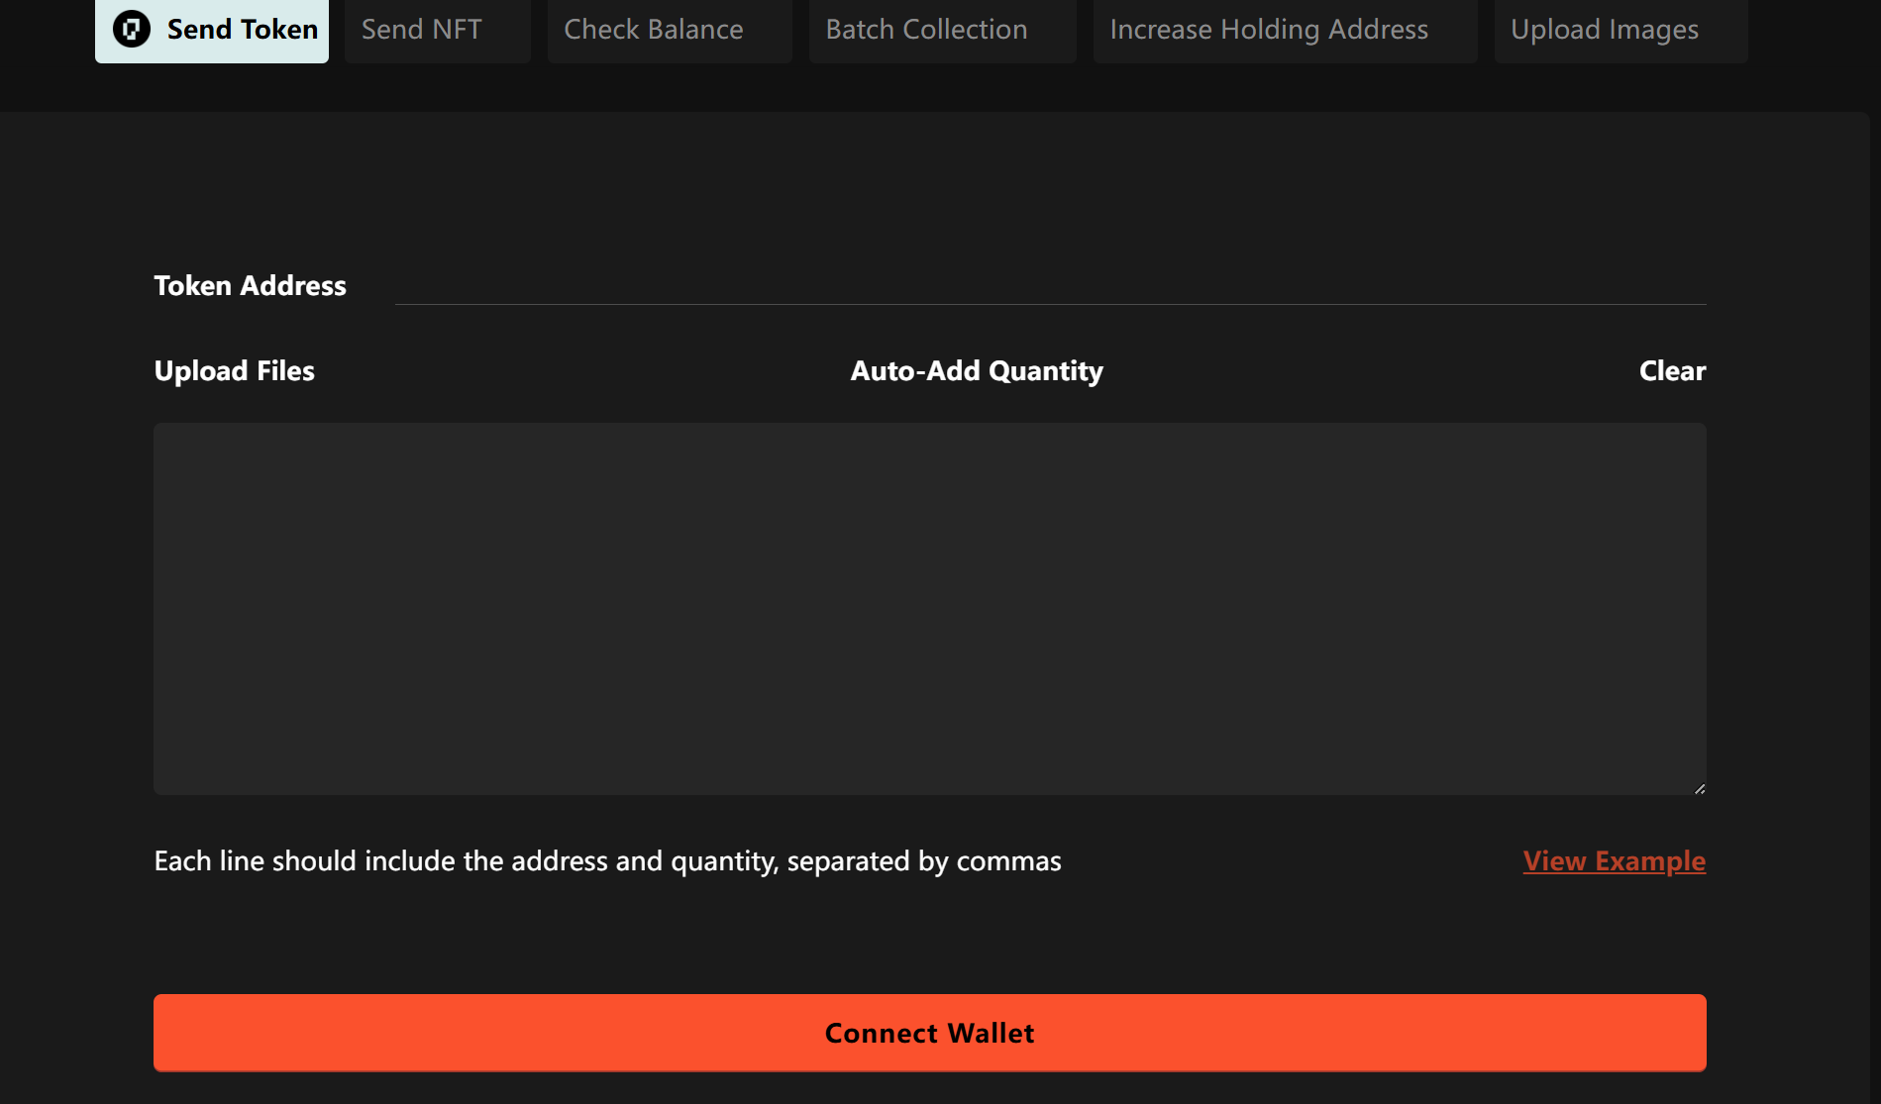Grab the text area resize handle
This screenshot has height=1104, width=1881.
(1699, 788)
